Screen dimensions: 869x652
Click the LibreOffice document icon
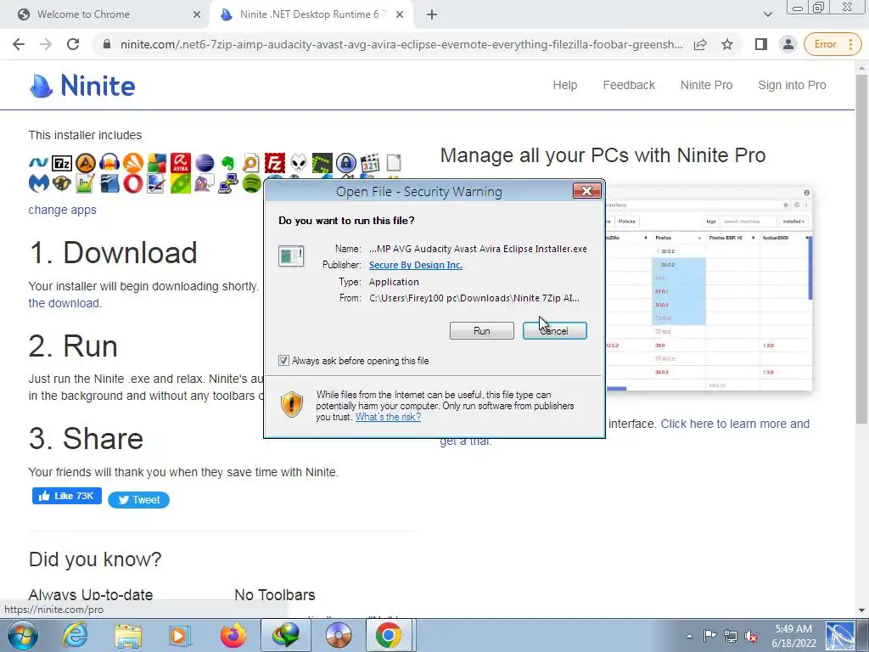point(394,163)
